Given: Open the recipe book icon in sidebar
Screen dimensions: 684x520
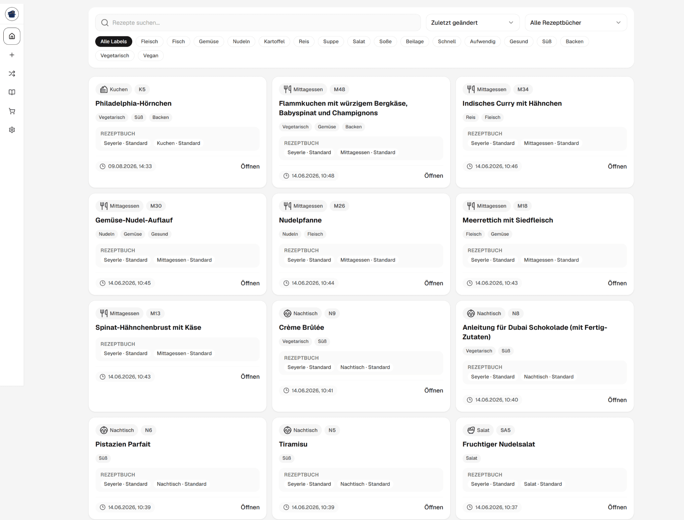Looking at the screenshot, I should (x=12, y=92).
